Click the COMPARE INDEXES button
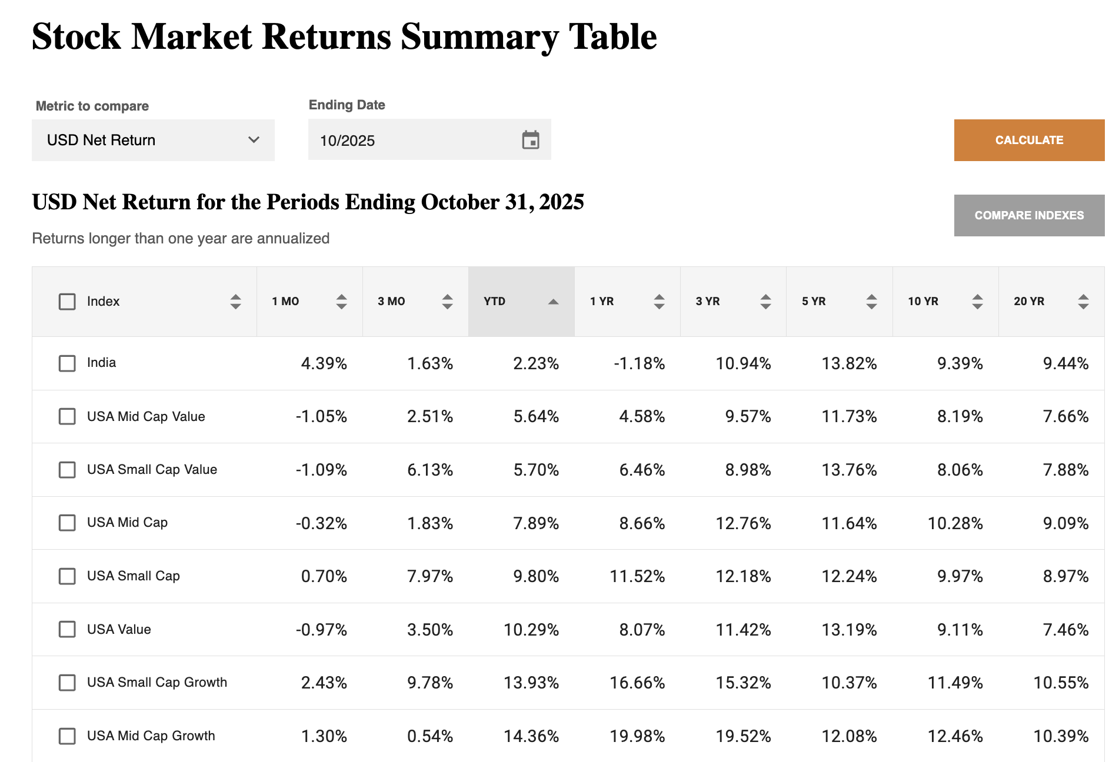1119x762 pixels. tap(1029, 215)
